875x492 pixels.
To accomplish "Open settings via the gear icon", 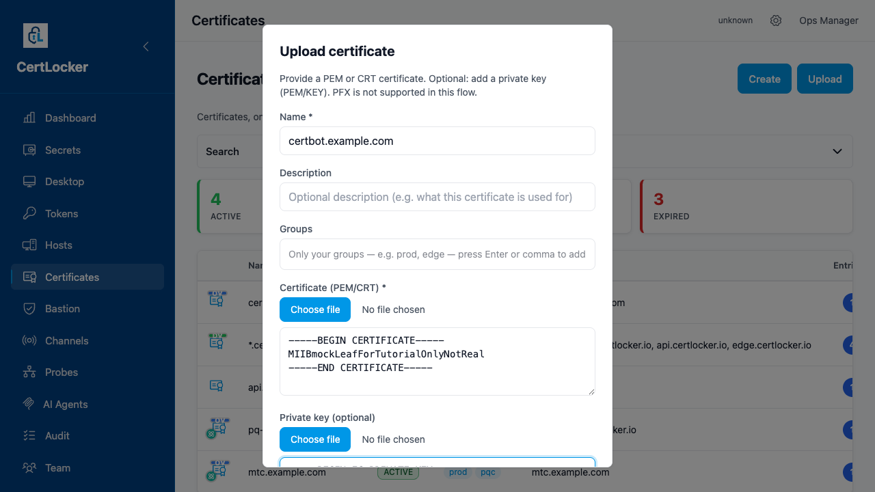I will coord(776,20).
